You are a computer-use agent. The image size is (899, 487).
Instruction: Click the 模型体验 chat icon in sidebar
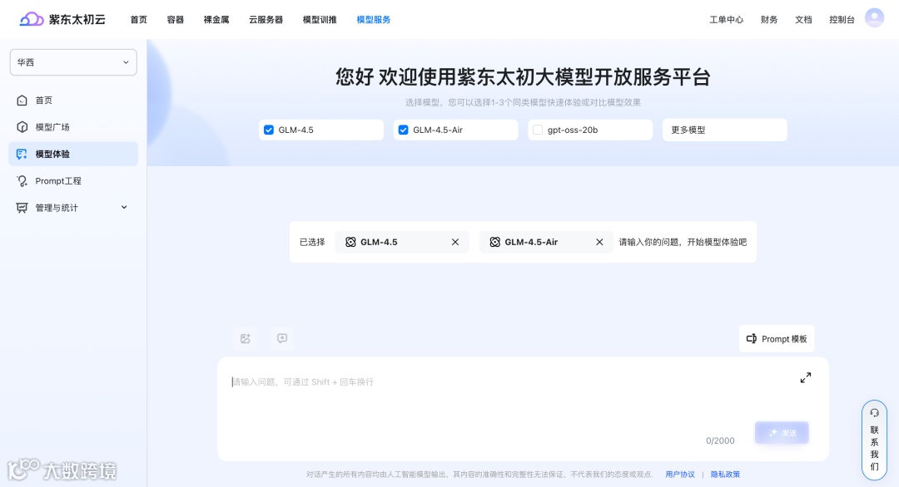coord(22,154)
